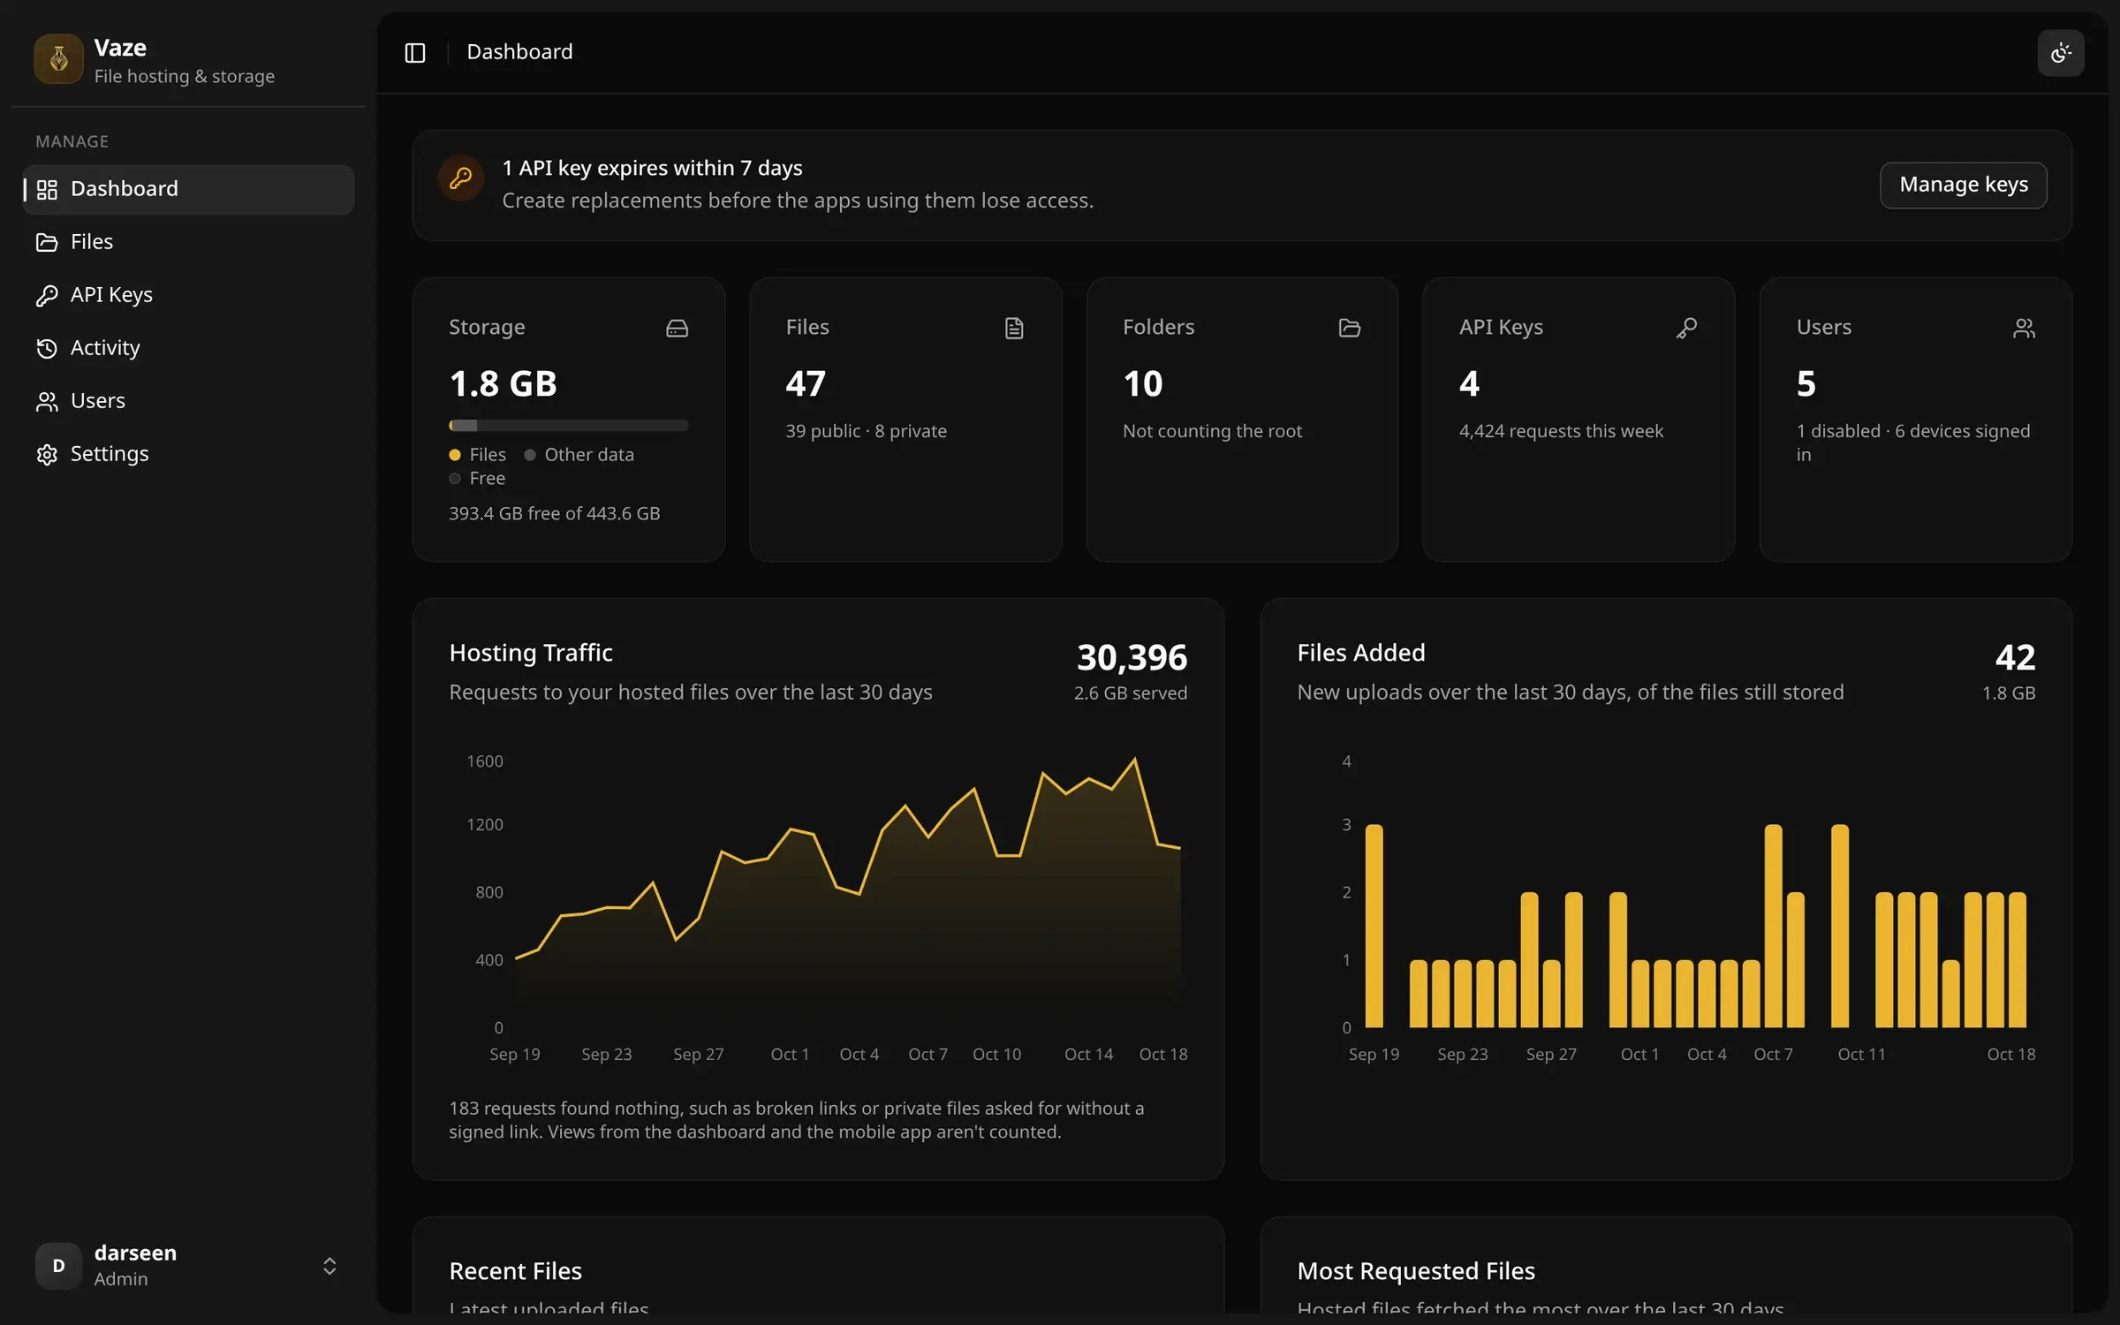This screenshot has height=1325, width=2120.
Task: Click the gear icon beside Settings
Action: click(47, 454)
